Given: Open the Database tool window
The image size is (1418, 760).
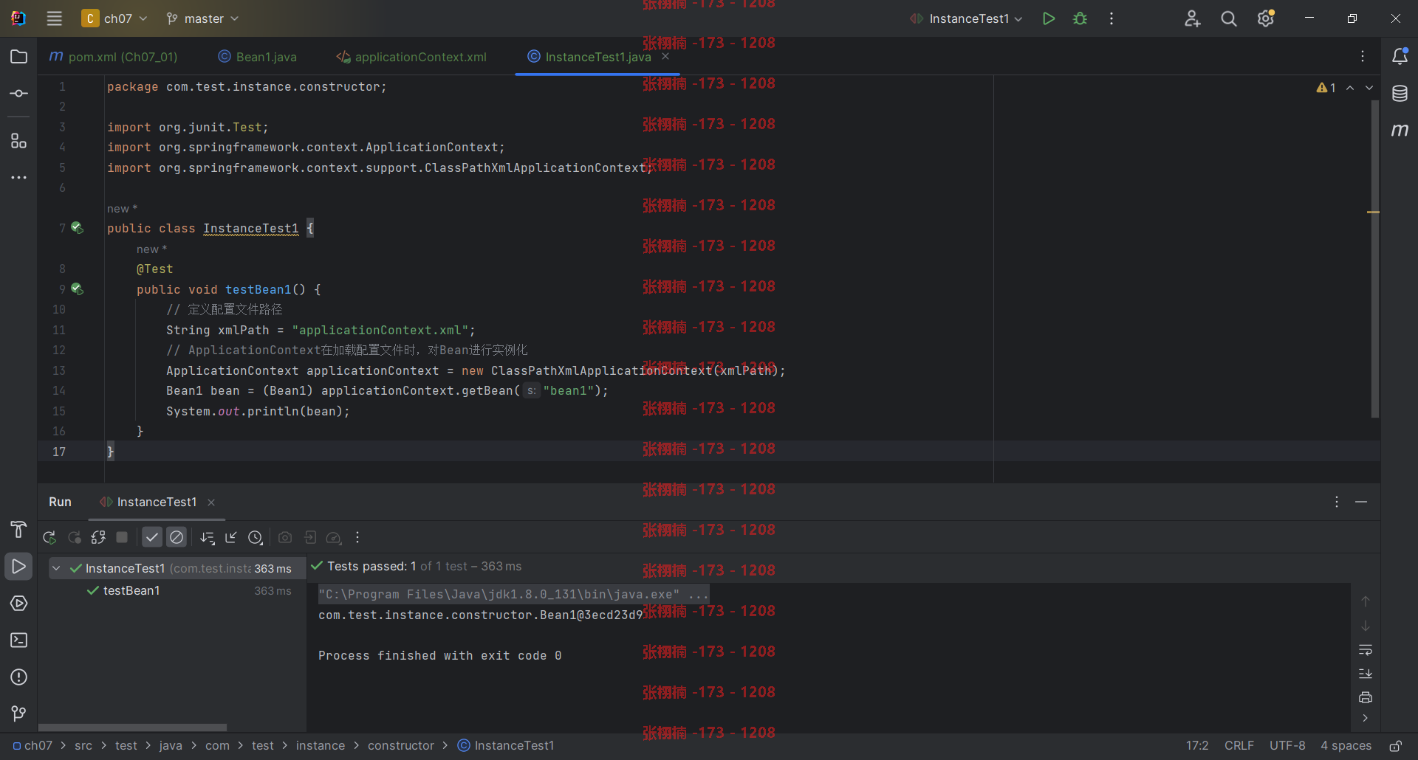Looking at the screenshot, I should click(1400, 94).
